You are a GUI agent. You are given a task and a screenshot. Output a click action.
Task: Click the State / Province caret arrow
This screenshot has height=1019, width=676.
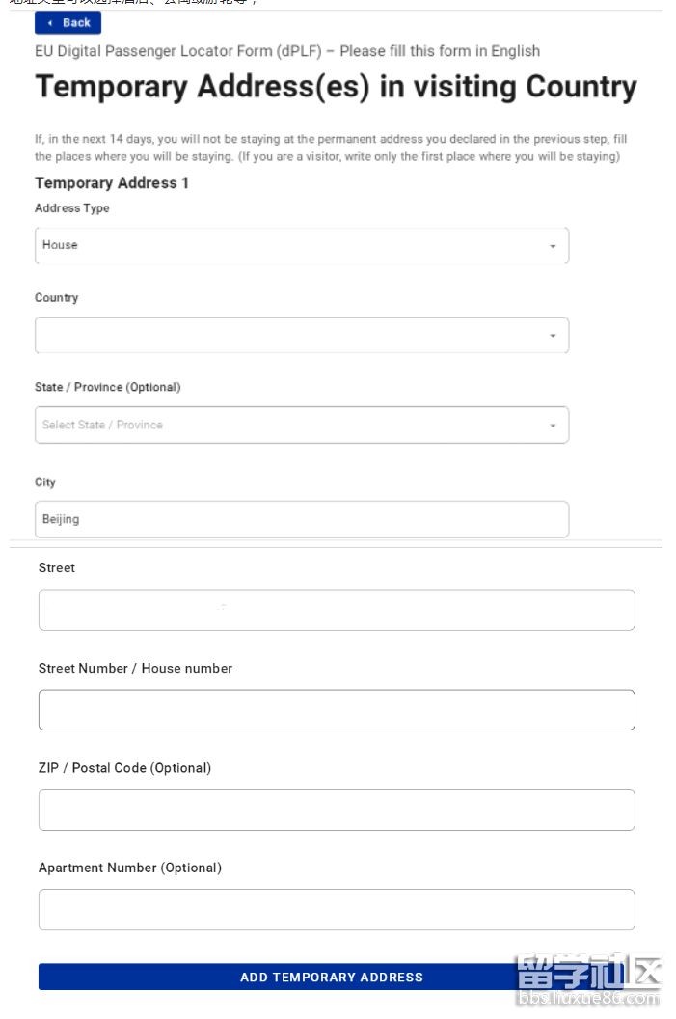click(553, 426)
